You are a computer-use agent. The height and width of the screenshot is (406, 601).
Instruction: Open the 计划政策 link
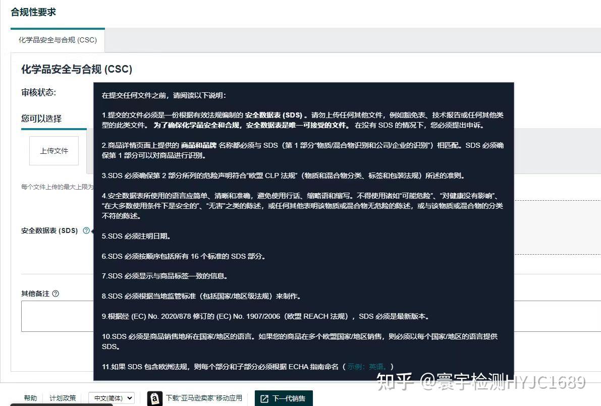click(63, 398)
